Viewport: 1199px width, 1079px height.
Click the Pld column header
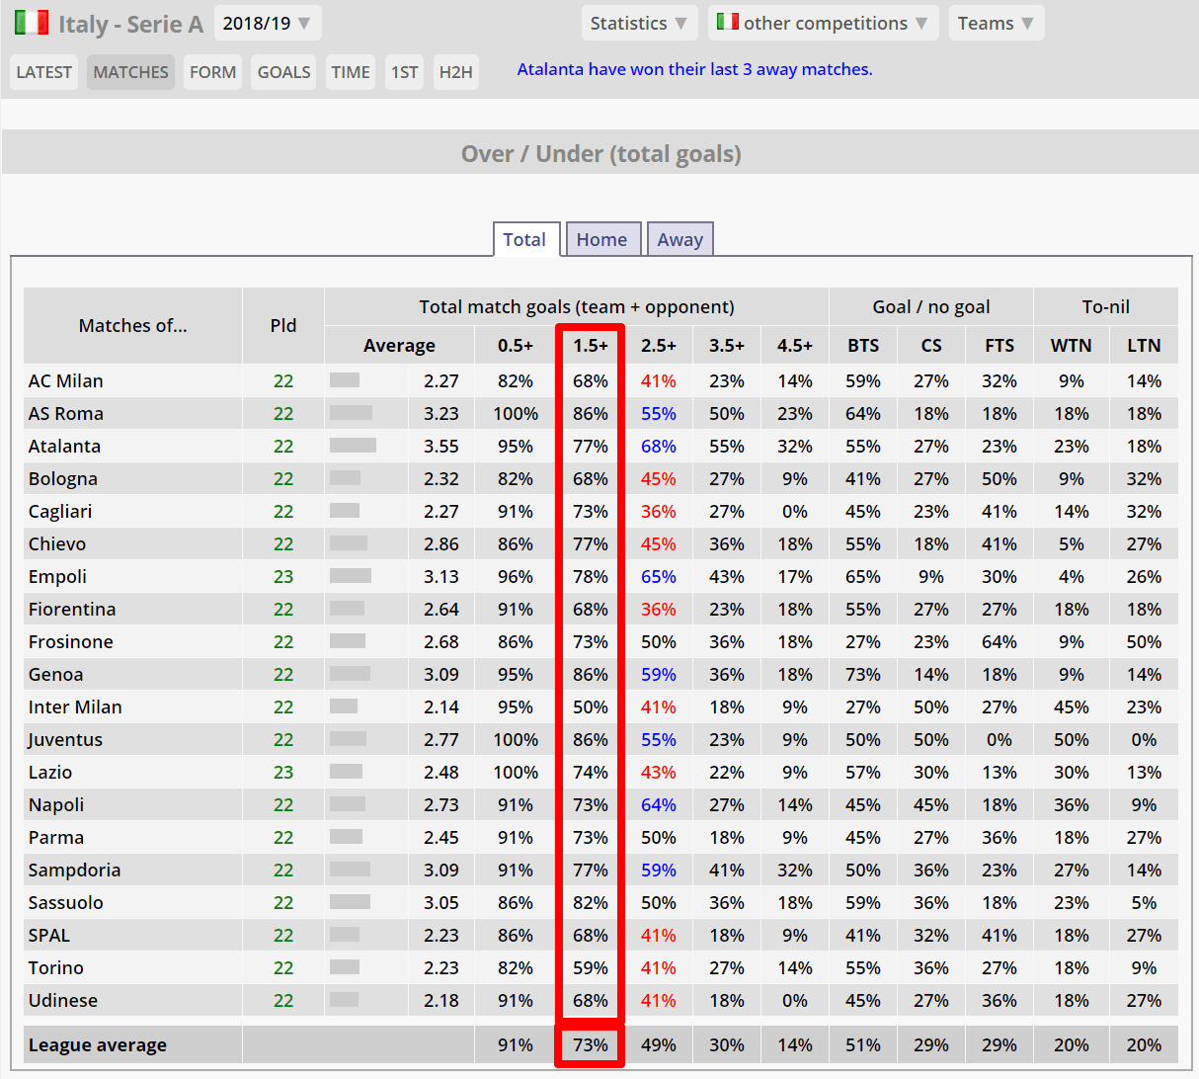pos(283,325)
